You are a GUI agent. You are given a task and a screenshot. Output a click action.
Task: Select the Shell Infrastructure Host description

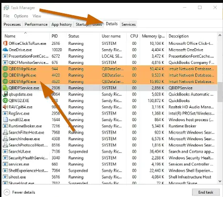[x=190, y=177]
